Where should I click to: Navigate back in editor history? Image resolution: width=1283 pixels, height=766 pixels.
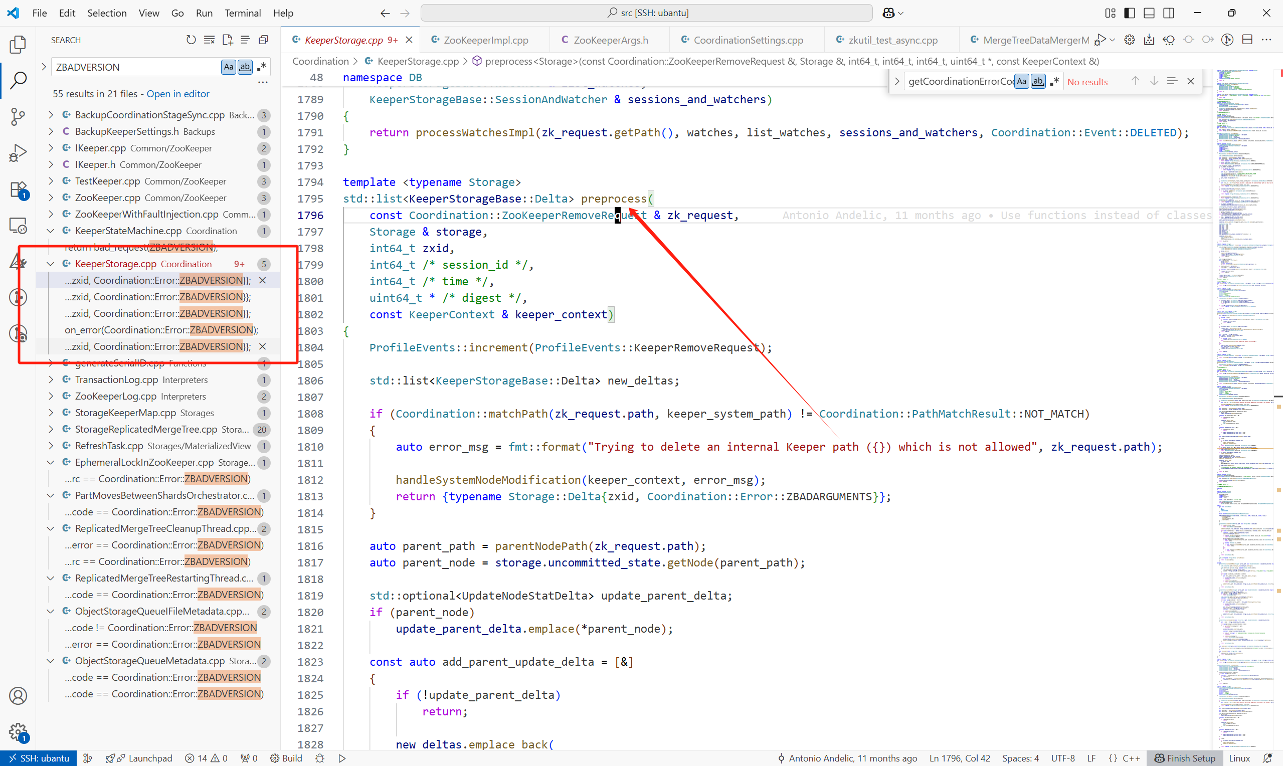385,13
